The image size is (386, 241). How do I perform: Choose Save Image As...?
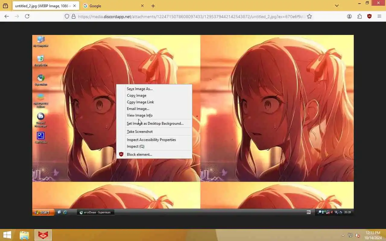click(154, 89)
